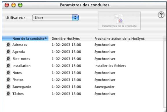Sort by Prochaine action de la HotSync header
167x112 pixels.
click(127, 38)
